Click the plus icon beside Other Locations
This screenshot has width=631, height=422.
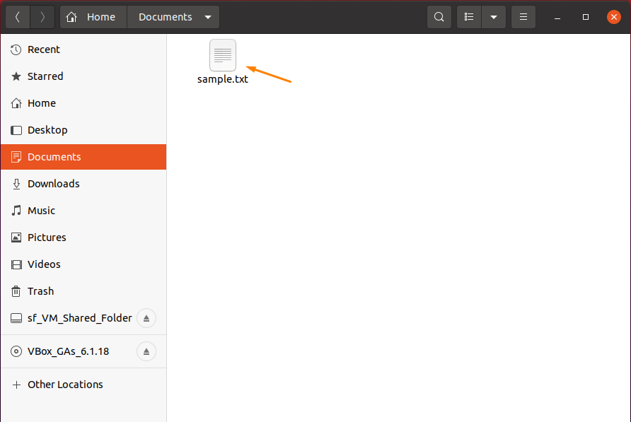[x=16, y=385]
